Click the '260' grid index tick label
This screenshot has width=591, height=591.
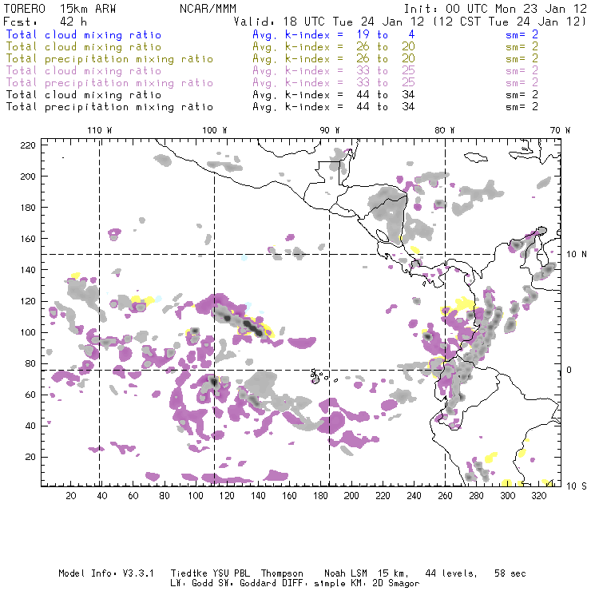click(445, 496)
